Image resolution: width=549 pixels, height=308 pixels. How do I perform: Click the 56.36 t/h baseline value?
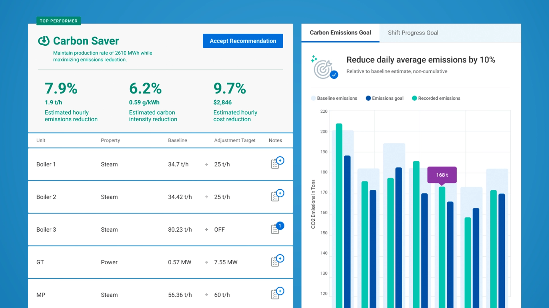pyautogui.click(x=180, y=295)
